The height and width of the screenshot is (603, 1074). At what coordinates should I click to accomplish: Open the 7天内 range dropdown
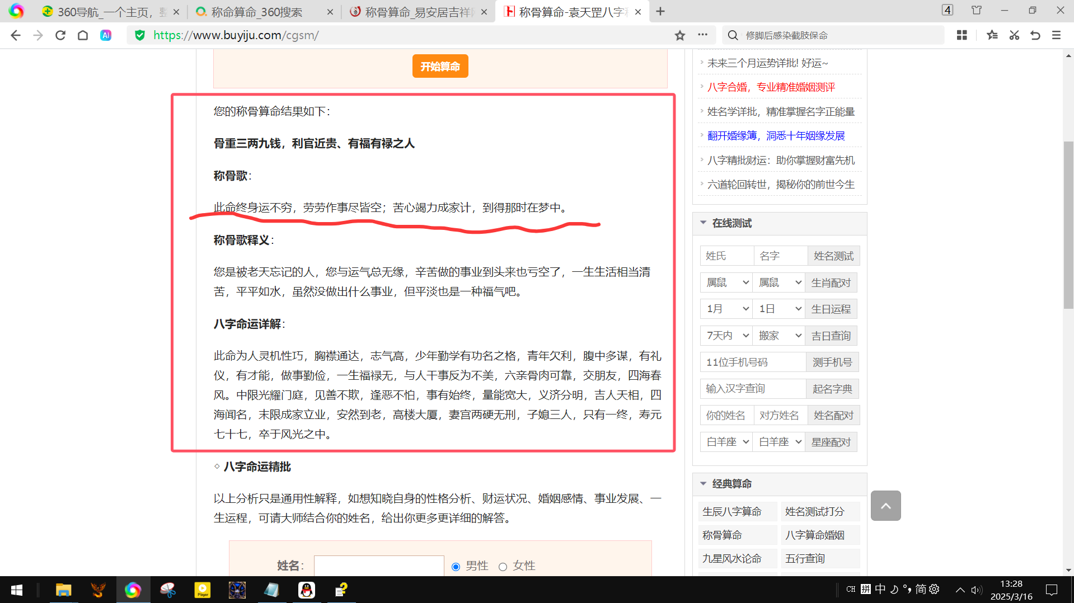726,336
